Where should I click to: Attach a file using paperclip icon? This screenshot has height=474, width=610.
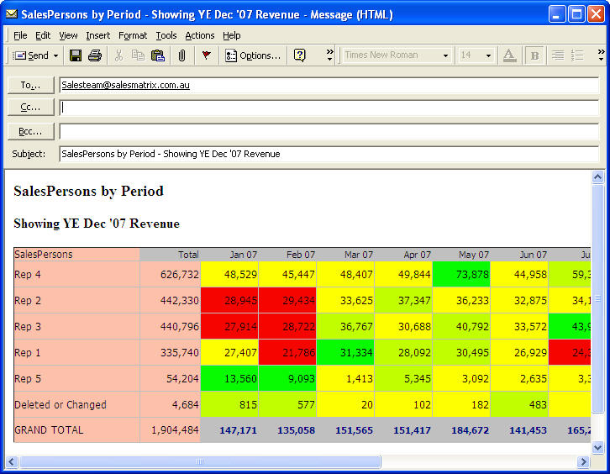(181, 55)
